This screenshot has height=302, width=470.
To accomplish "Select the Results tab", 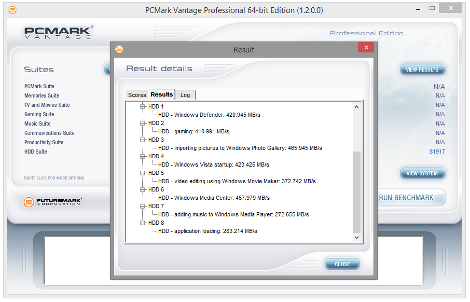I will pos(162,94).
